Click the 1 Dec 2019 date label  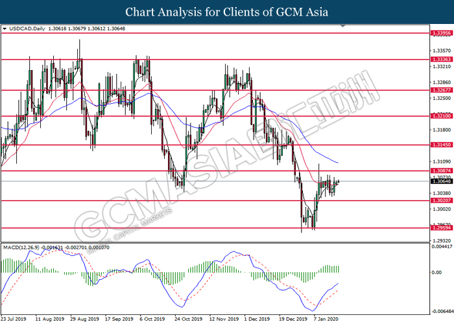pos(257,319)
